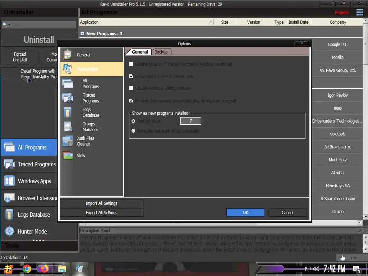Open Junk Files Cleaner options icon

click(x=68, y=141)
